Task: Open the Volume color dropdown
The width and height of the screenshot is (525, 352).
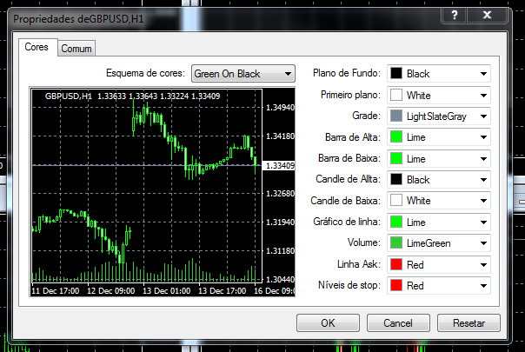Action: (439, 243)
